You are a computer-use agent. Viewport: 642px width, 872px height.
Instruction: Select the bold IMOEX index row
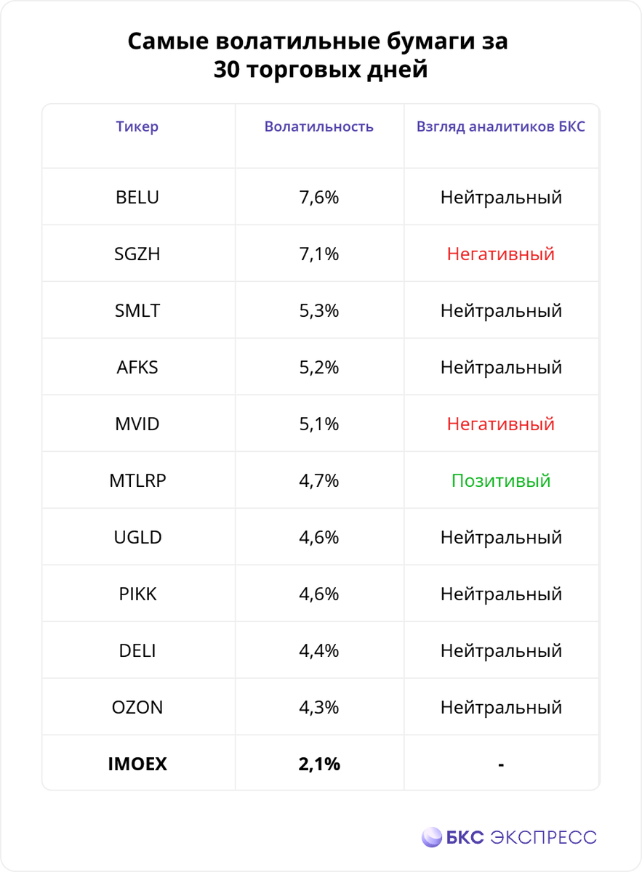137,764
